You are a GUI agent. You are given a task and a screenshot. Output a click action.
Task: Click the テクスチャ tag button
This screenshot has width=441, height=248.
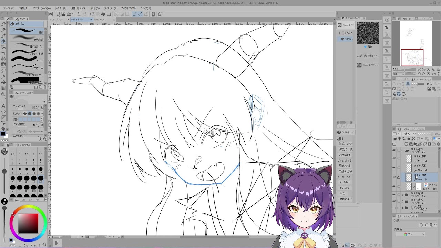pos(345,188)
